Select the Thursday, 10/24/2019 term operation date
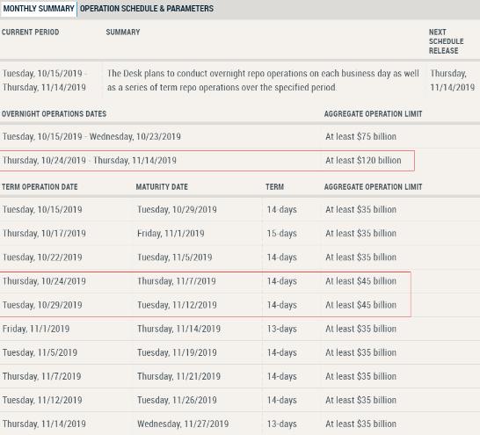This screenshot has width=480, height=435. click(x=44, y=281)
